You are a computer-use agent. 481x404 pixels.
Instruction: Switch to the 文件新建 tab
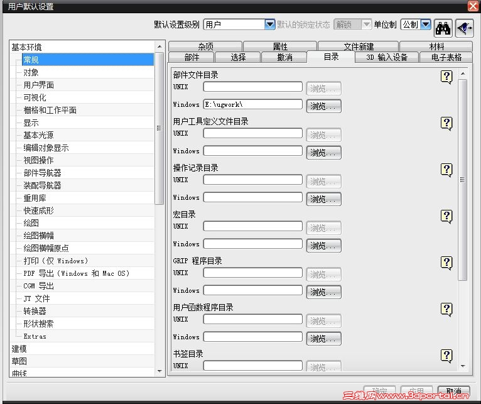tap(359, 46)
